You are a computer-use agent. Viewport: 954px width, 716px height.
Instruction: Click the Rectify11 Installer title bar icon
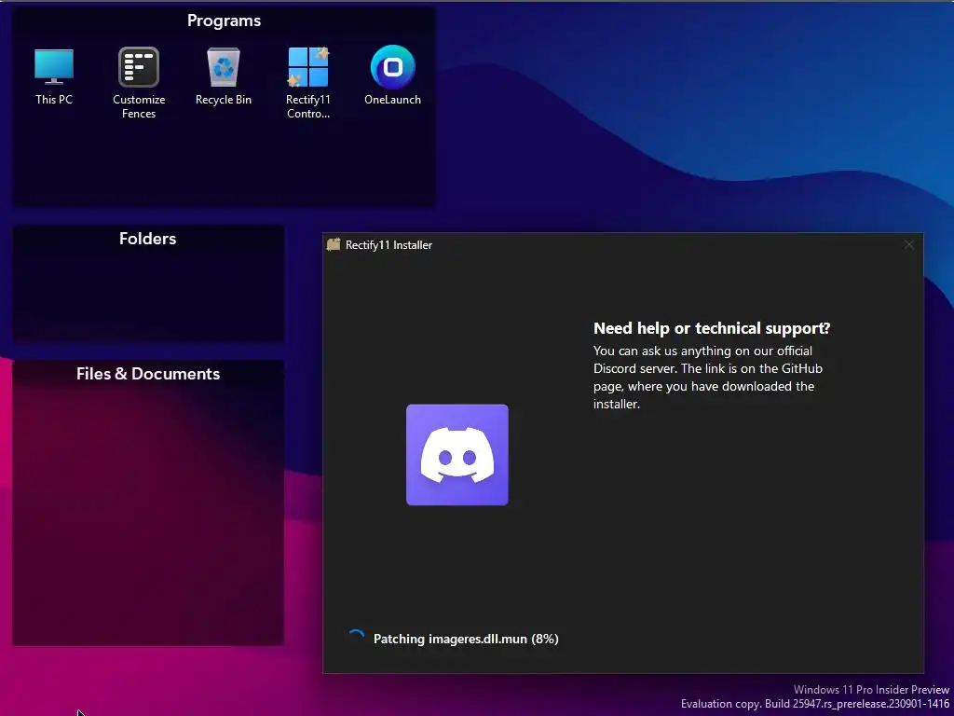[333, 245]
